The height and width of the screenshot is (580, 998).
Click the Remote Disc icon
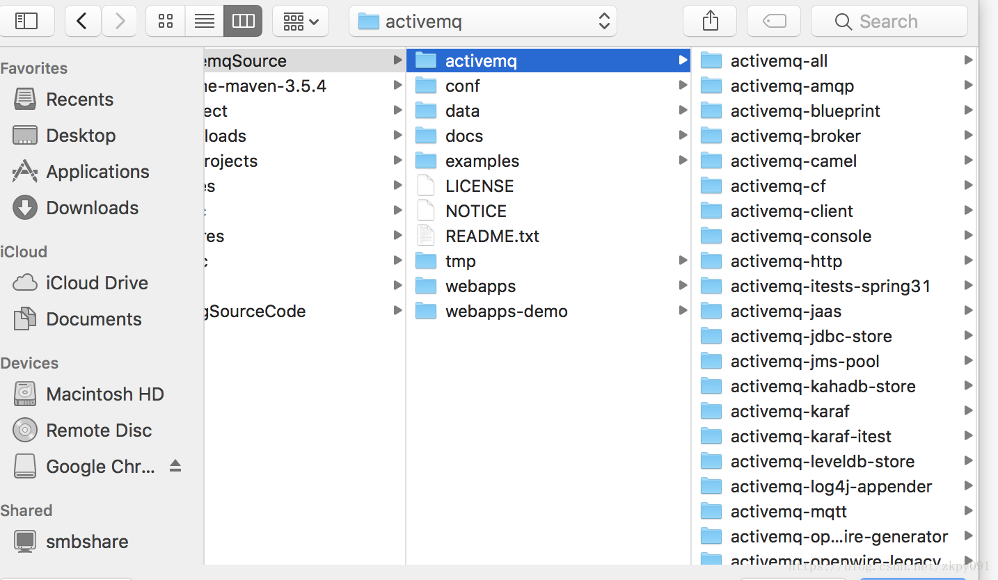25,430
